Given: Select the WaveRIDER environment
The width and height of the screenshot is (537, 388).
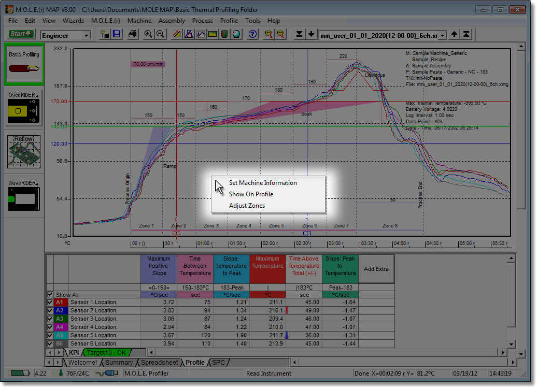Looking at the screenshot, I should (24, 196).
